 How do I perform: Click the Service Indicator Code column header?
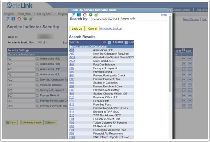point(21,54)
